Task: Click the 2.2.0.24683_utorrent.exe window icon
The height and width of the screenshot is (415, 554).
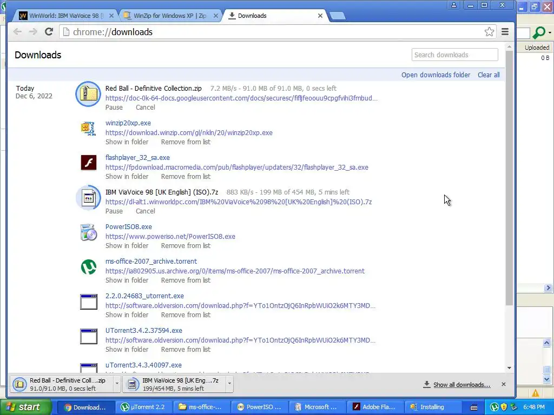Action: (x=88, y=302)
